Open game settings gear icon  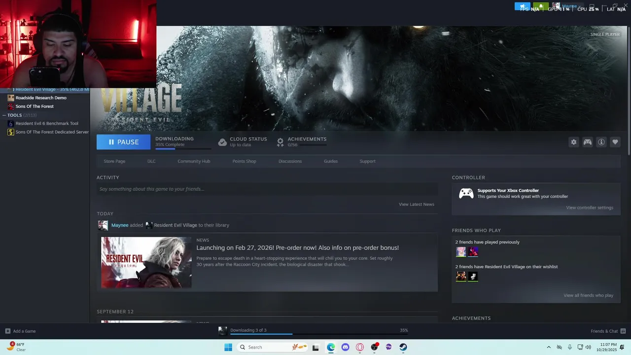pyautogui.click(x=573, y=142)
